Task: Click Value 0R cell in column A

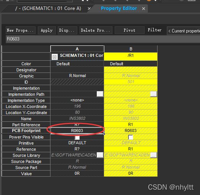Action: pos(77,174)
